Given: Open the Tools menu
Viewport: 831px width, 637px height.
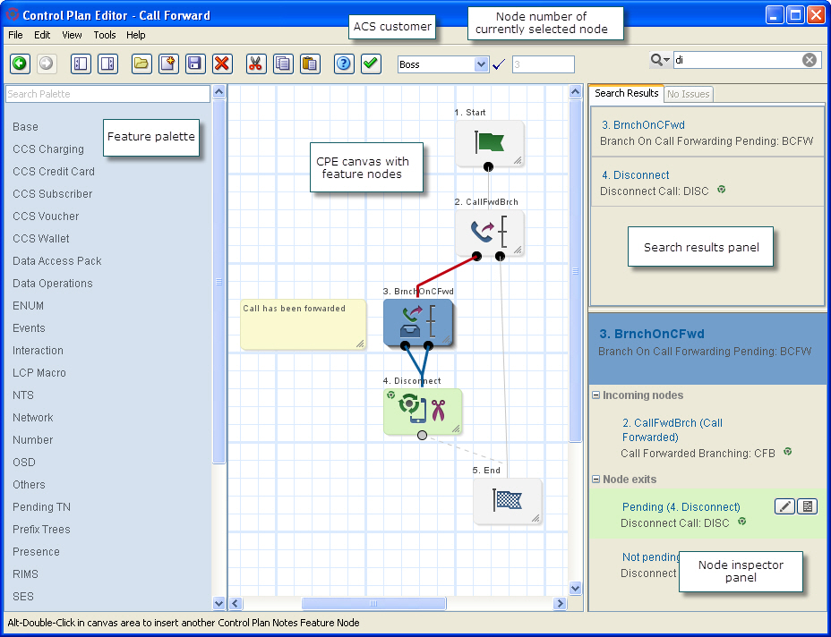Looking at the screenshot, I should coord(103,35).
